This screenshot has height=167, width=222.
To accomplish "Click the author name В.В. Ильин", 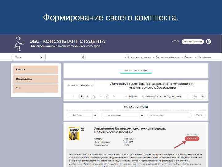I will tap(130, 139).
